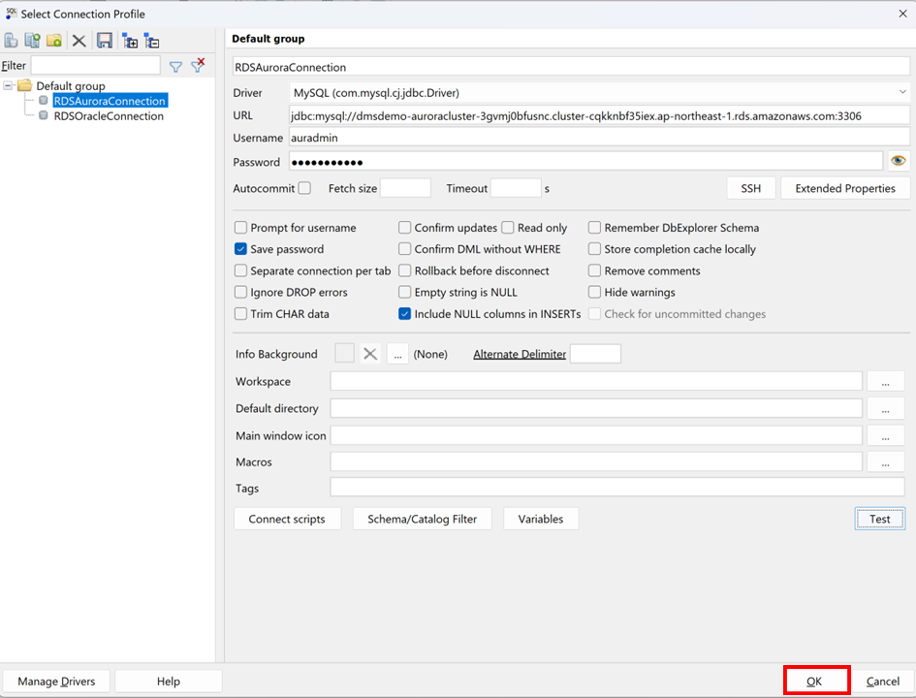Screen dimensions: 916x698
Task: Uncheck Save password
Action: coord(240,249)
